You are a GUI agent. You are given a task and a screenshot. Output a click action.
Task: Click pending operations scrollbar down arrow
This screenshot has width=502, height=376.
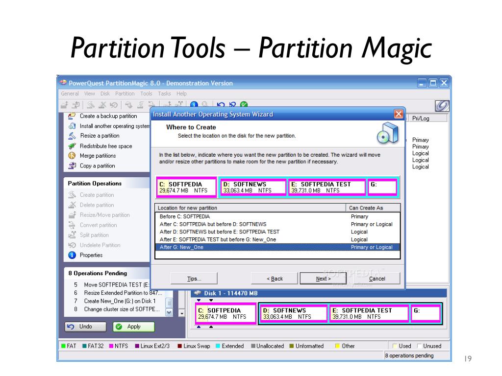[x=169, y=312]
